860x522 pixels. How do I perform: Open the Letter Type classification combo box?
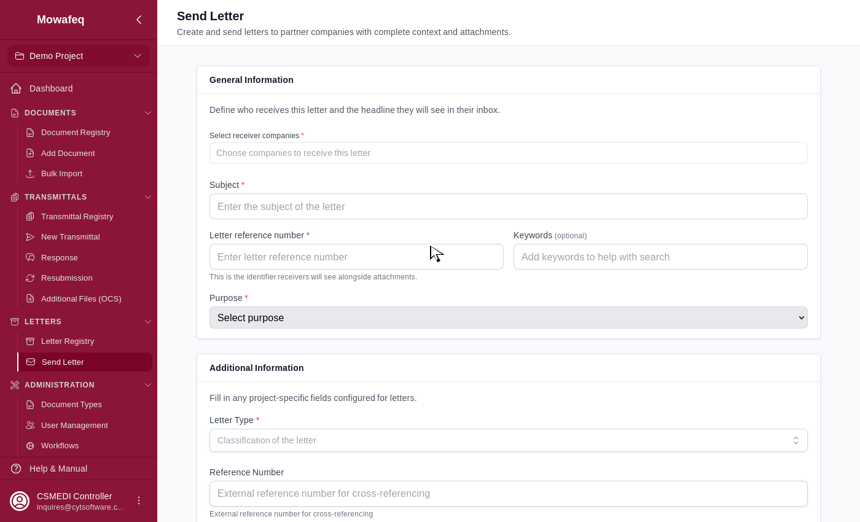[508, 440]
